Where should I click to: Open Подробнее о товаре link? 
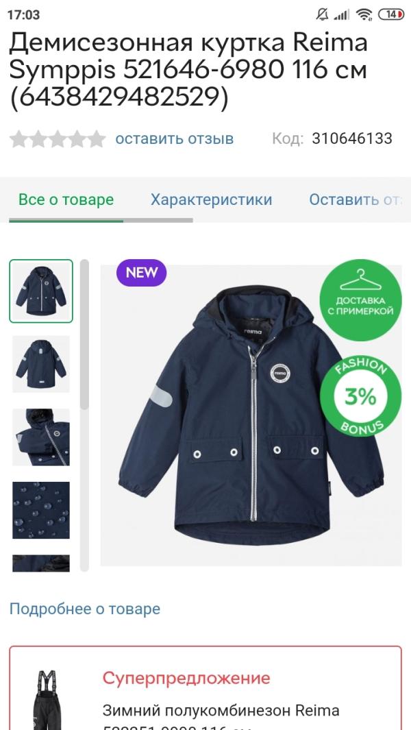pyautogui.click(x=85, y=609)
